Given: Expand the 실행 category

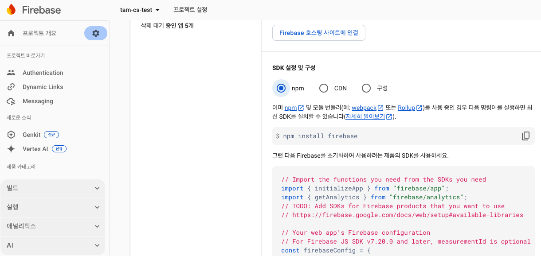Looking at the screenshot, I should coord(53,207).
